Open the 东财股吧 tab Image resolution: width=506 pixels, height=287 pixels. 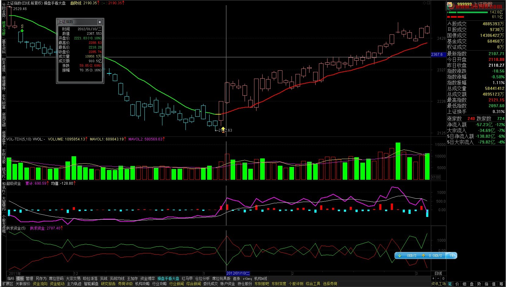(x=262, y=284)
